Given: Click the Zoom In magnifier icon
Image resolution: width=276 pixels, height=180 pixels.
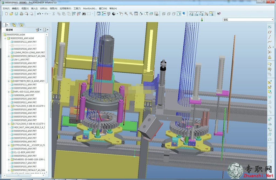Looking at the screenshot, I should pos(126,14).
